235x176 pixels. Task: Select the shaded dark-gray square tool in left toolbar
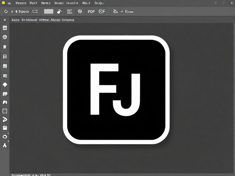point(5,76)
